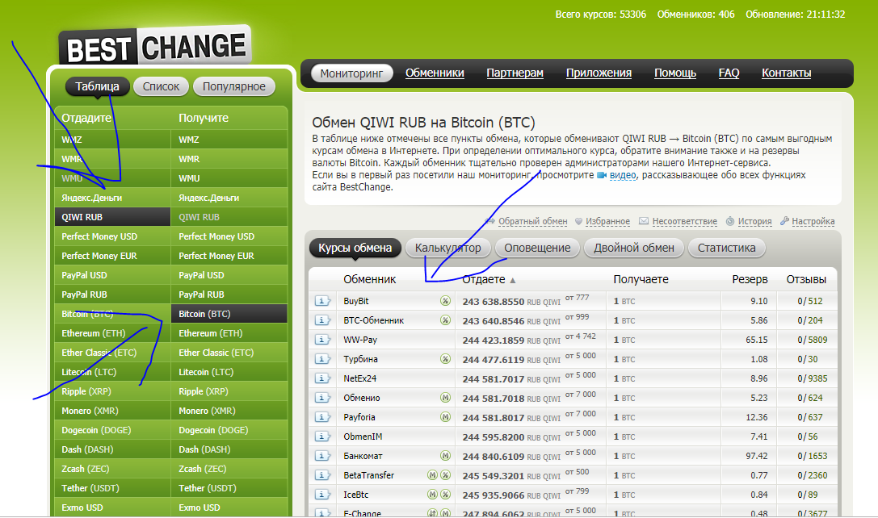Viewport: 878px width, 518px height.
Task: Sort table by Отзывы column header
Action: click(x=806, y=279)
